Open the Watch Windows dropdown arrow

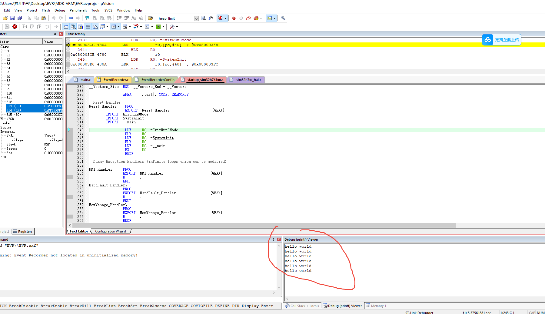pyautogui.click(x=107, y=27)
